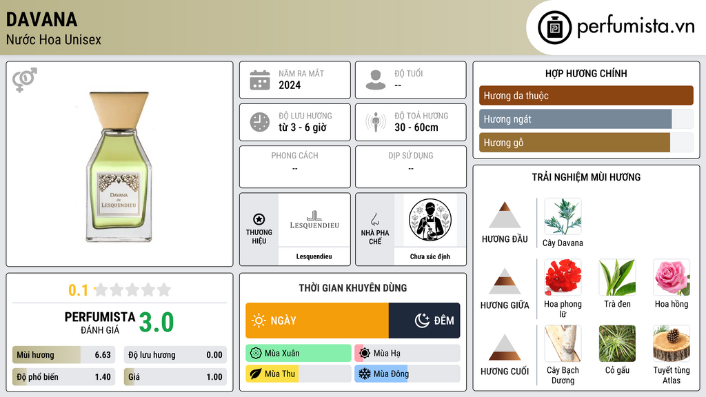Click the Davana perfume bottle image
This screenshot has height=397, width=706.
pyautogui.click(x=119, y=167)
